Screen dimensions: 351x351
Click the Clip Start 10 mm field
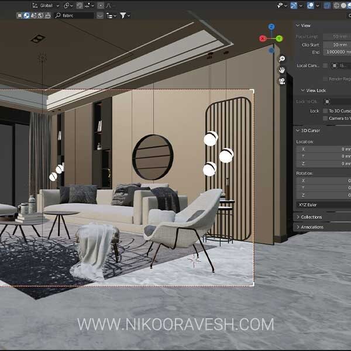[337, 45]
